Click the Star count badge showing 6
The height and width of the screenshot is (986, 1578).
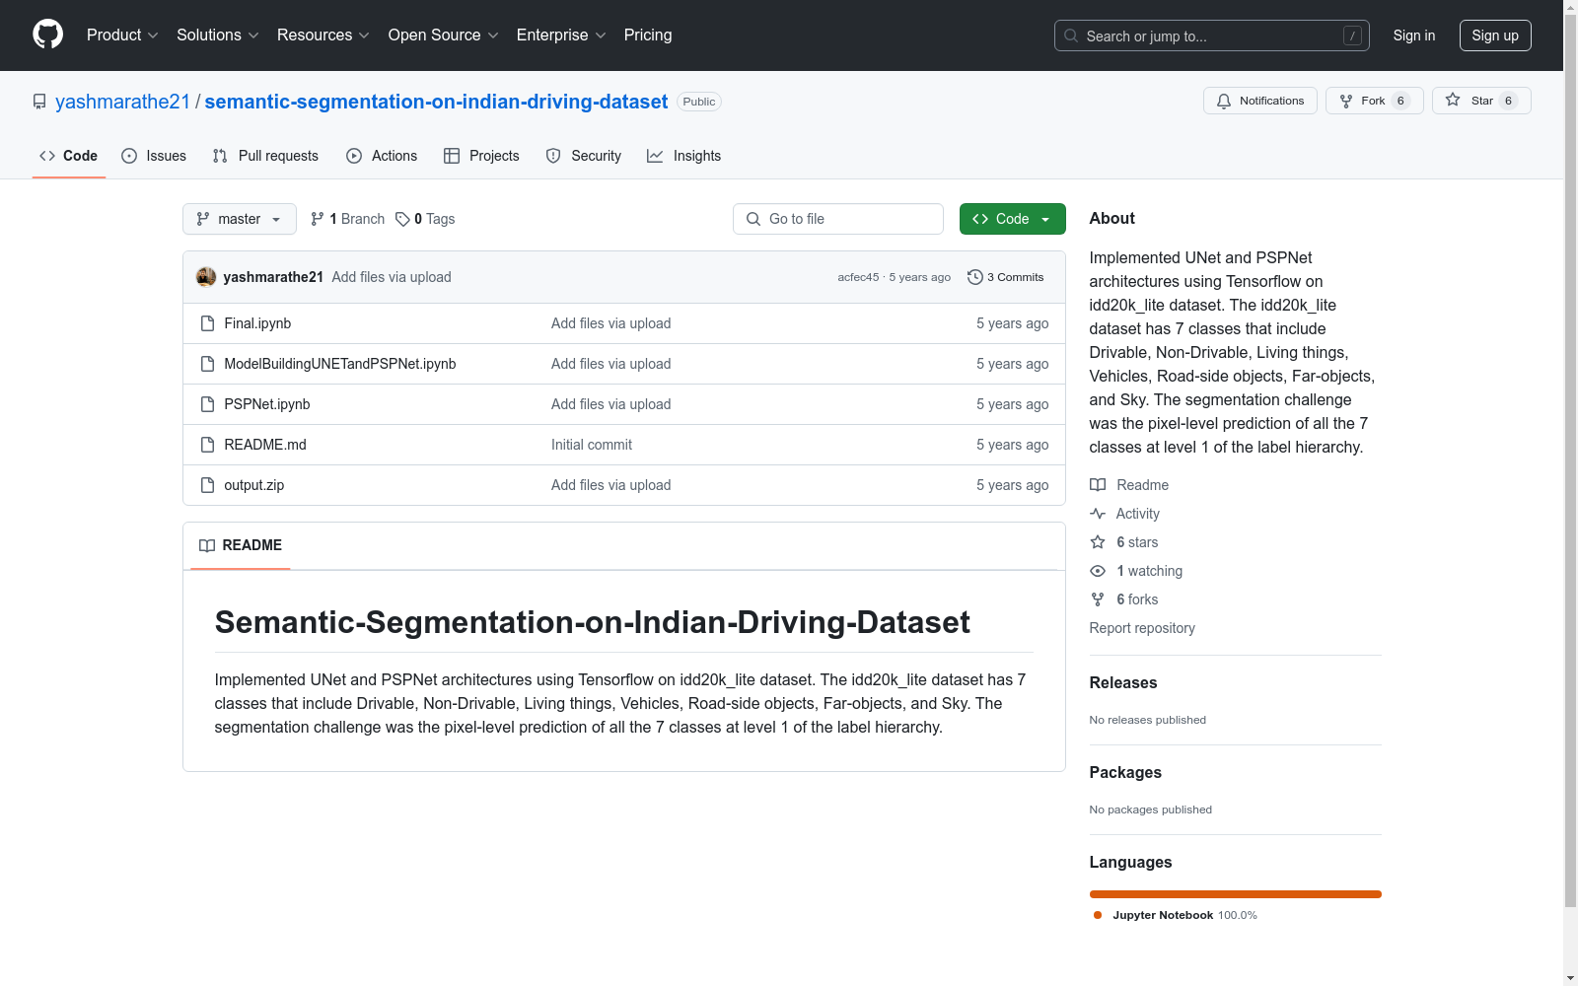click(x=1508, y=101)
